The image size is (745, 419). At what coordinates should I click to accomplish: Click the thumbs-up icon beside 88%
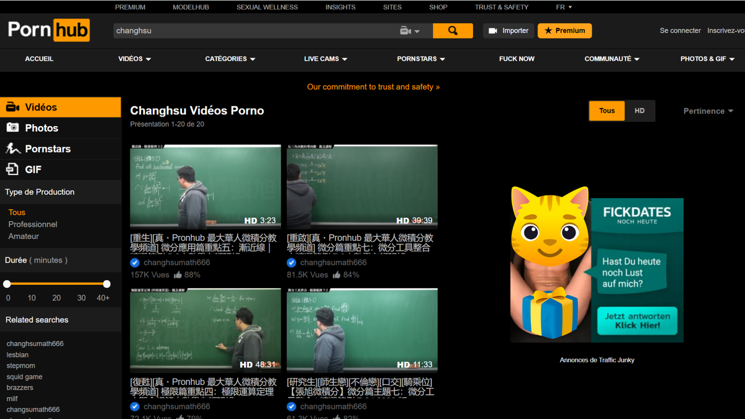click(x=178, y=274)
